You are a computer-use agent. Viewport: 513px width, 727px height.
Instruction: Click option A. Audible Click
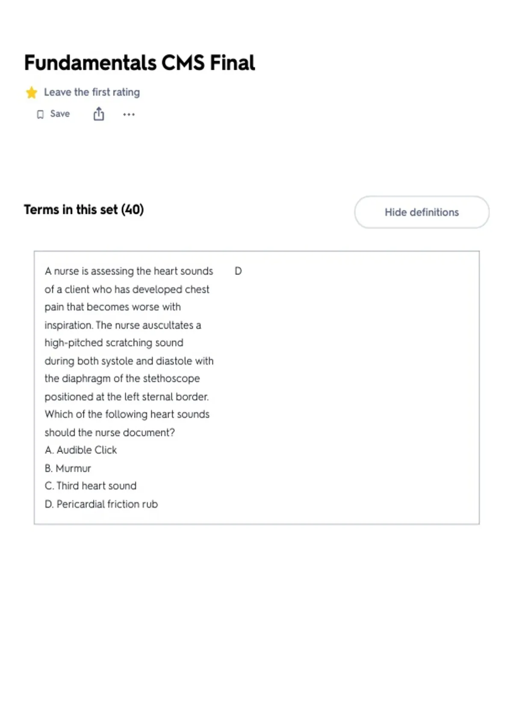[81, 450]
